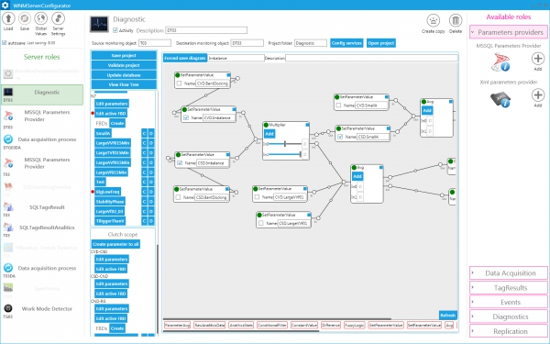This screenshot has width=550, height=344.
Task: Select ParameterAvg in block palette
Action: click(177, 326)
